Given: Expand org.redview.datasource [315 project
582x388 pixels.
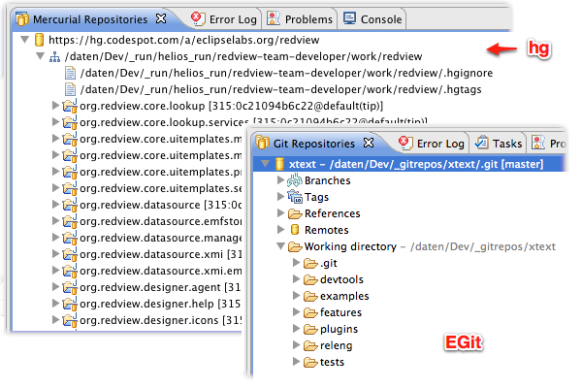Looking at the screenshot, I should click(55, 205).
